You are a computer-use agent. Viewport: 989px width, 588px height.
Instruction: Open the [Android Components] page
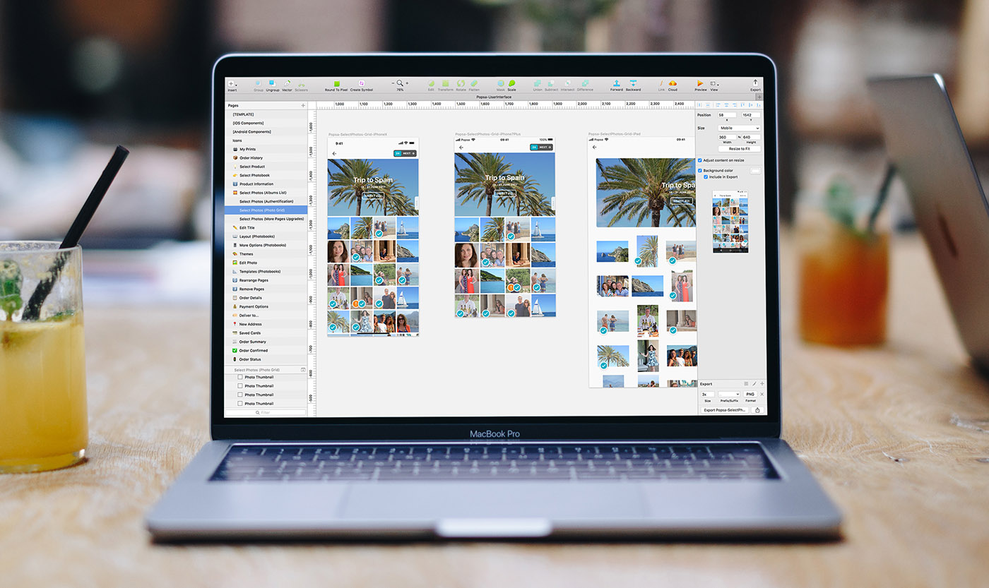267,131
